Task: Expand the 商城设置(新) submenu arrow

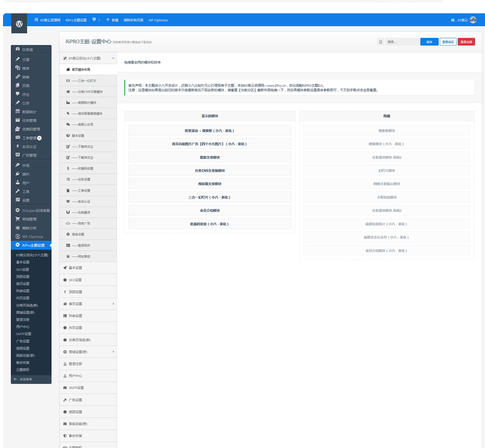Action: tap(113, 351)
